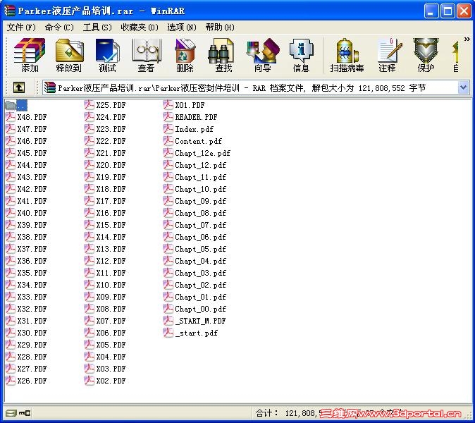Expand the toolbar overflow chevron
Viewport: 475px width, 423px height.
(x=467, y=39)
